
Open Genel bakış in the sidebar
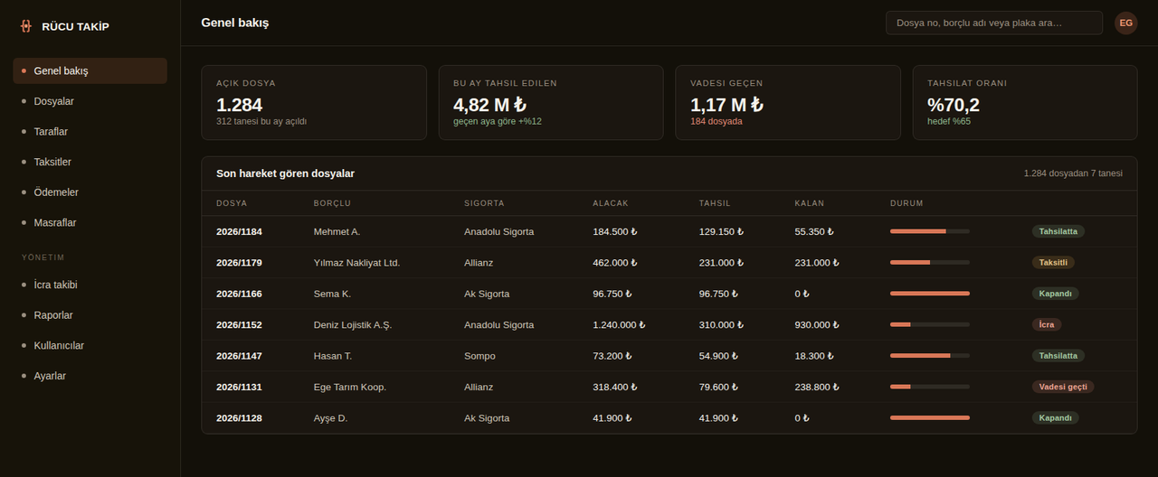(x=90, y=70)
